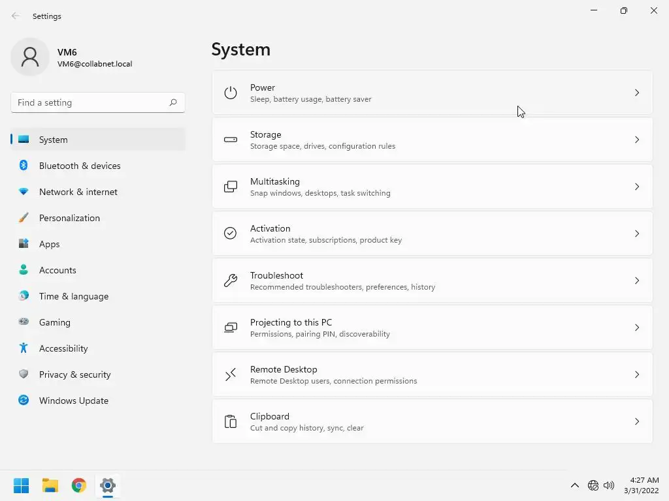Open Bluetooth & devices section
This screenshot has height=501, width=669.
click(x=98, y=166)
